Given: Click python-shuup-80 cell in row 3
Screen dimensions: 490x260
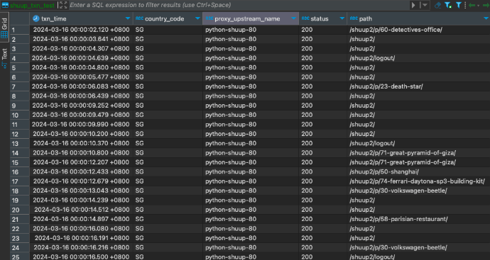Looking at the screenshot, I should pyautogui.click(x=251, y=49).
